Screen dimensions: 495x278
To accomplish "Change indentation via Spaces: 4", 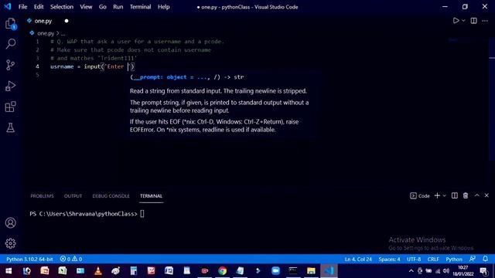I will click(x=389, y=259).
